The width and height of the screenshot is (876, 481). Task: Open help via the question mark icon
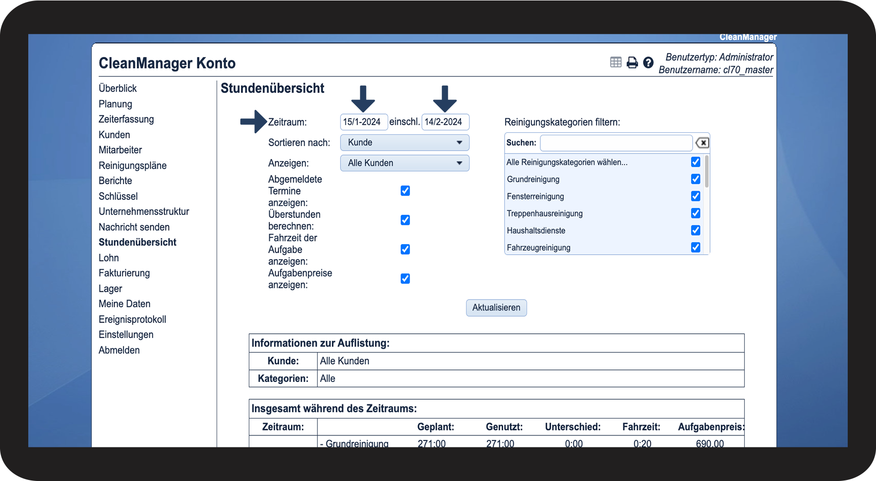coord(648,62)
